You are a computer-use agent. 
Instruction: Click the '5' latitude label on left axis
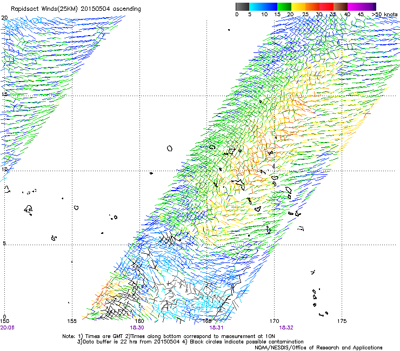click(4, 243)
